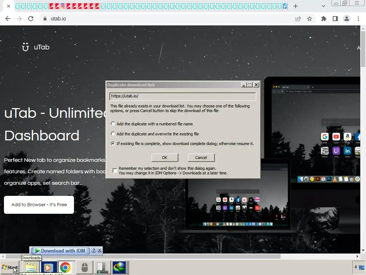Open the file explorer taskbar icon
Screen dimensions: 366x275
31,267
